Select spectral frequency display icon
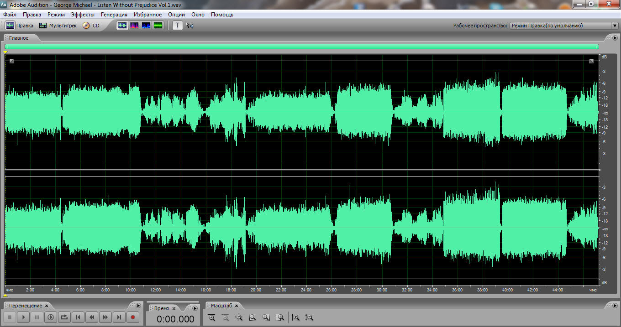 [134, 26]
